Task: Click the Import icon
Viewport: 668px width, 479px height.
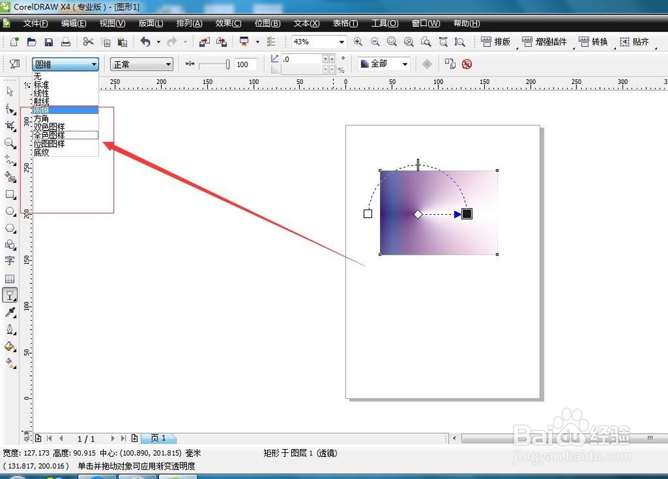Action: tap(204, 41)
